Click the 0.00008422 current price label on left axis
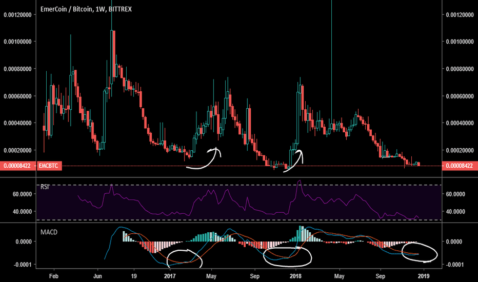Screen dimensions: 478x282 pos(17,166)
